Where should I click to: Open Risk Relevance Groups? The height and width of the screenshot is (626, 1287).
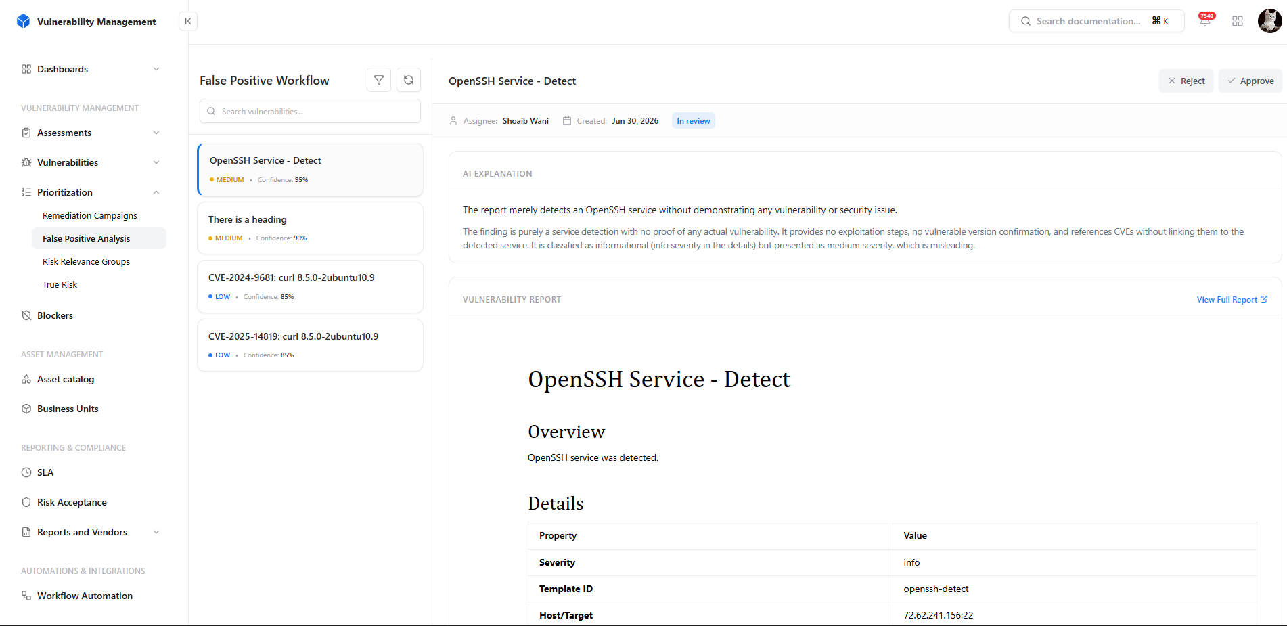tap(86, 261)
